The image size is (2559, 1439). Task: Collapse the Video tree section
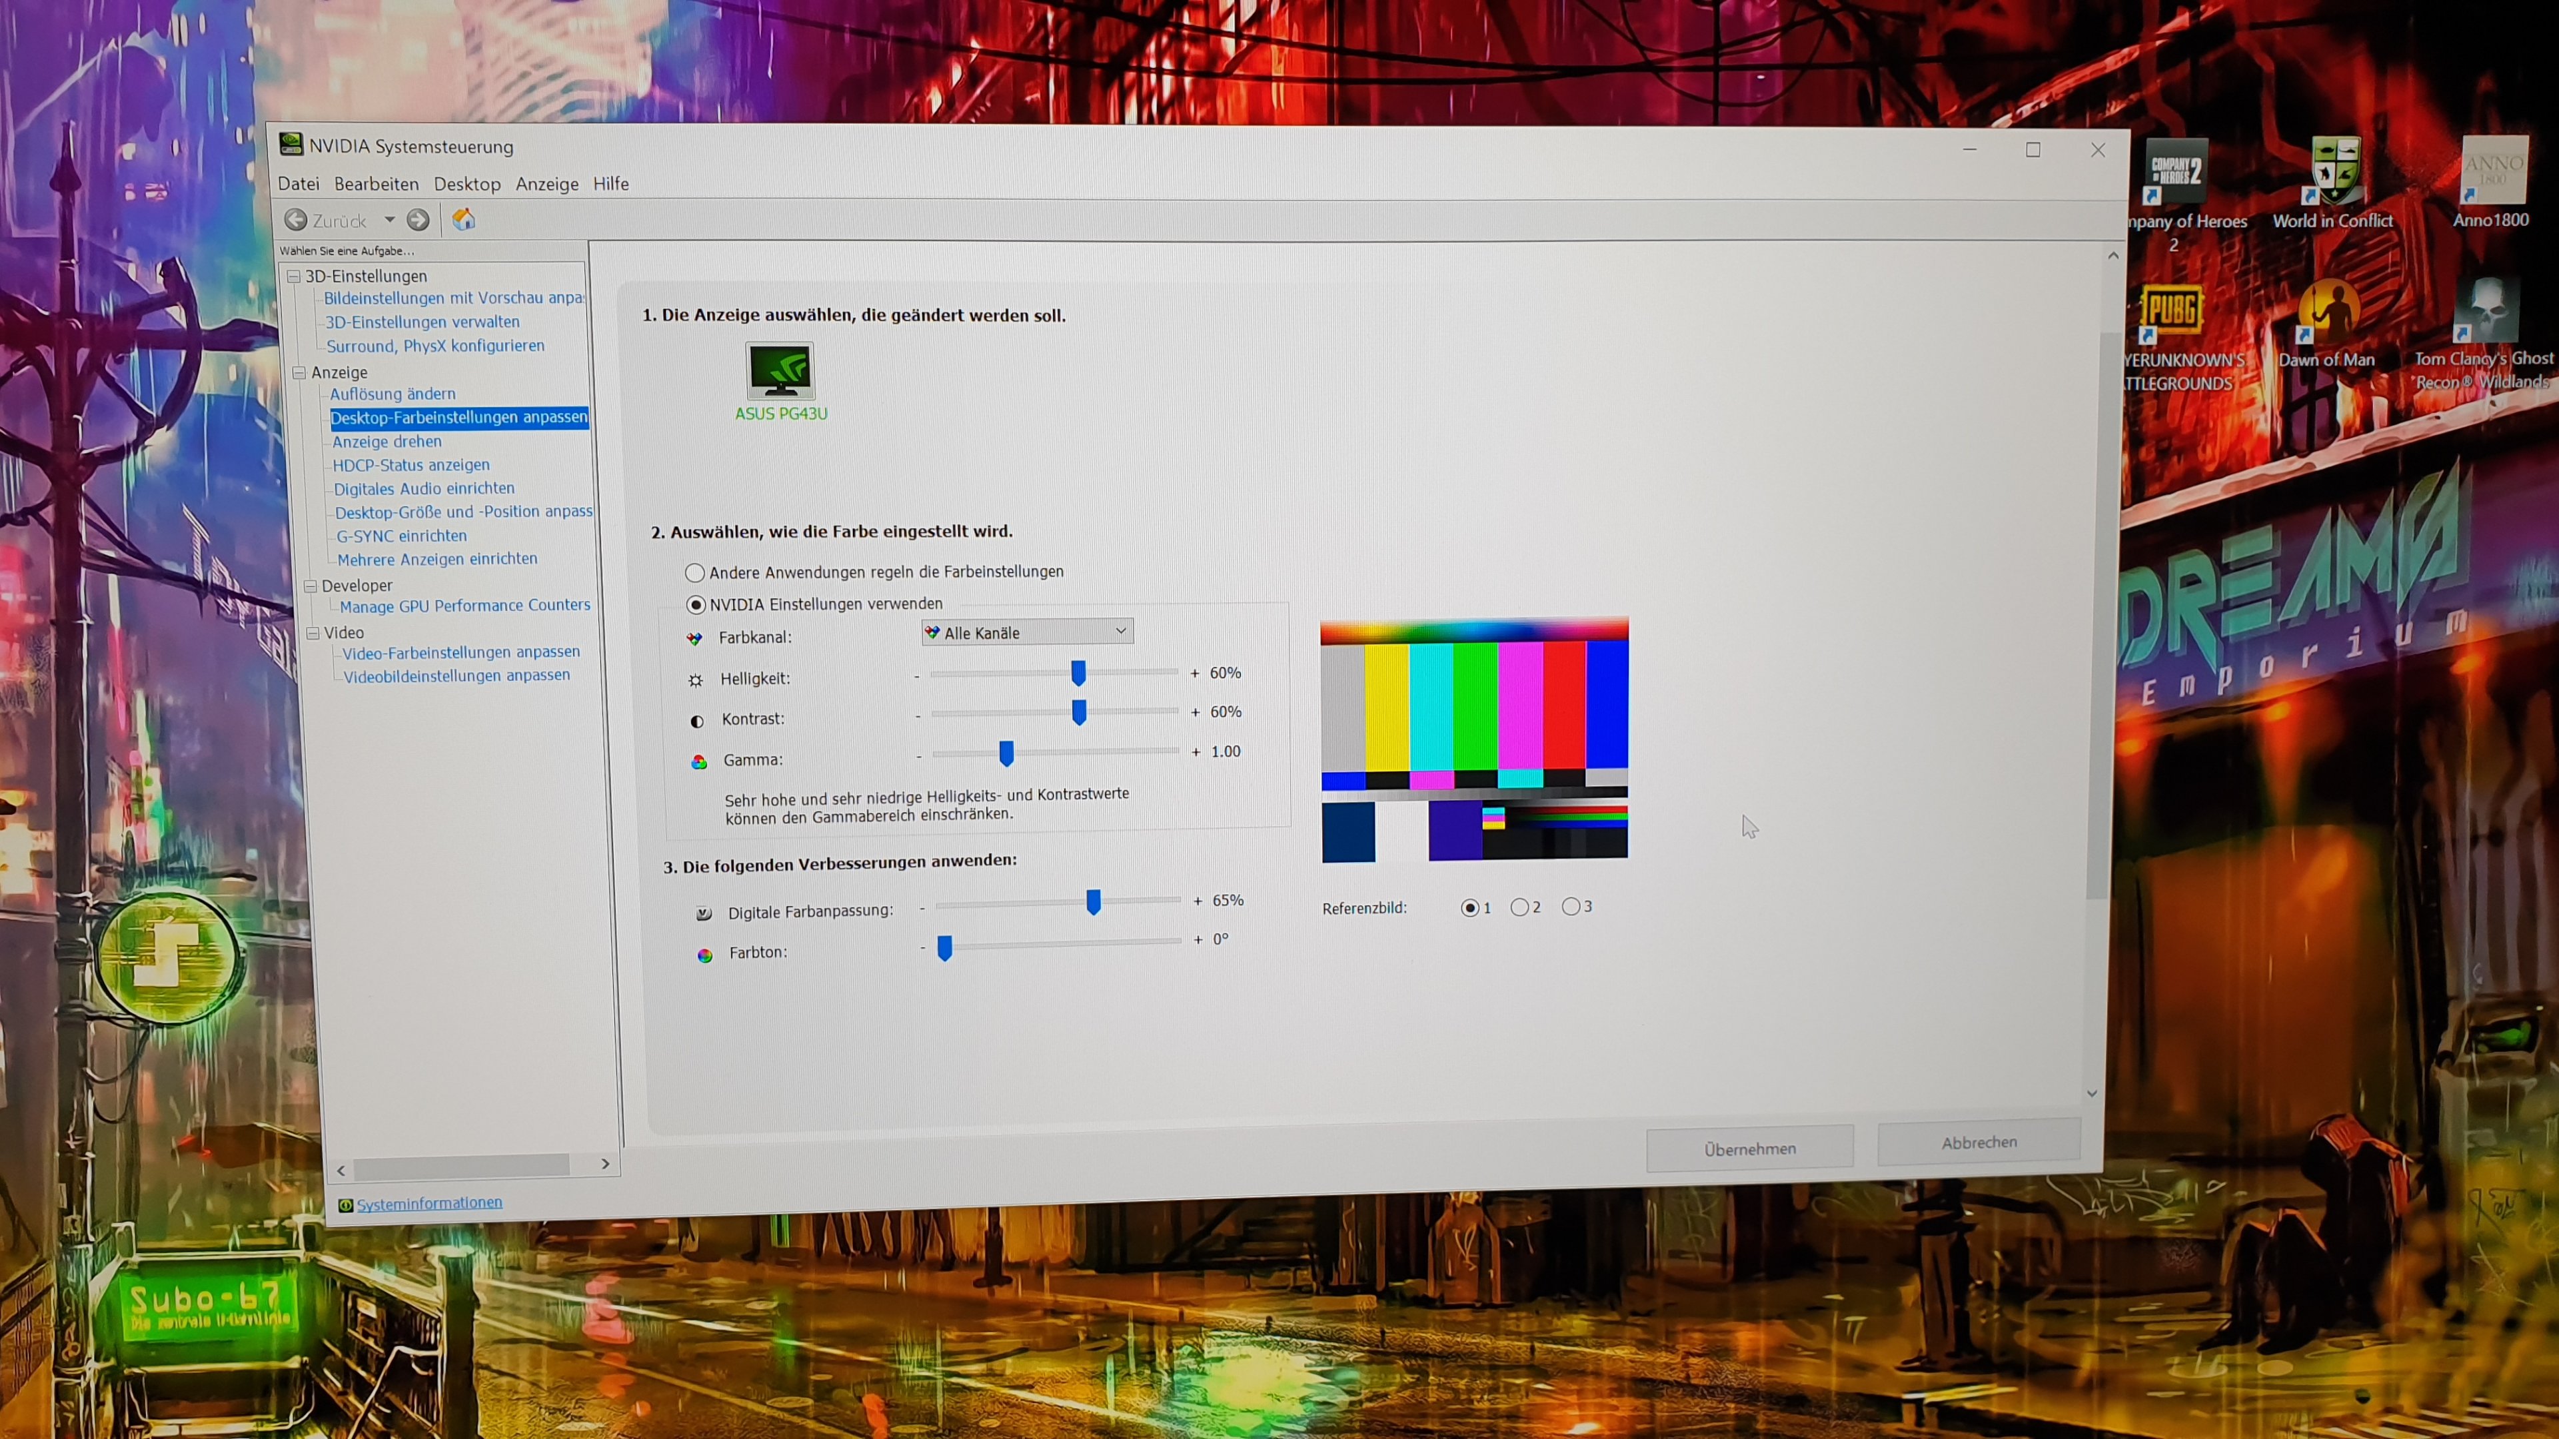point(313,633)
